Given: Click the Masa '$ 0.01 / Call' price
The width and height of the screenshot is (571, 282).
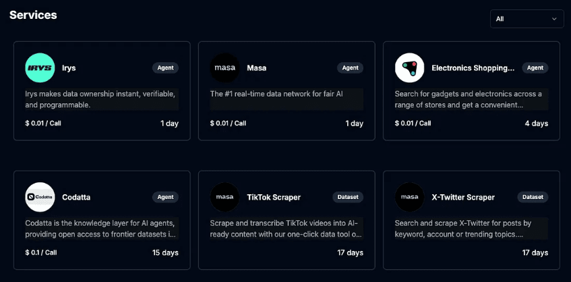Looking at the screenshot, I should 228,123.
